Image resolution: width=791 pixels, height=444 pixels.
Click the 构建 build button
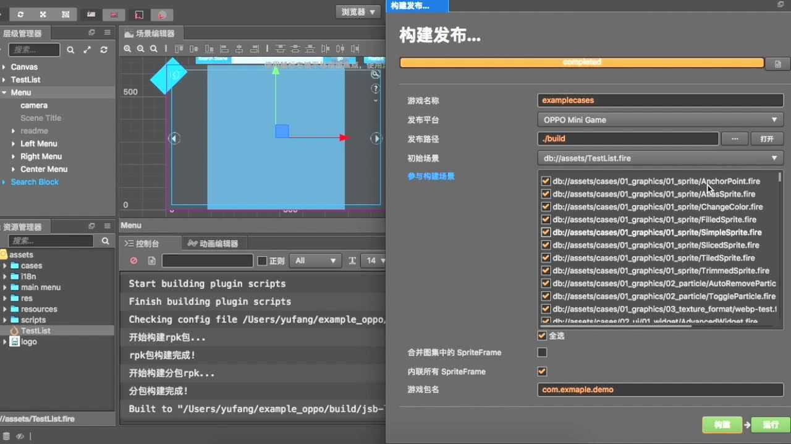coord(722,424)
